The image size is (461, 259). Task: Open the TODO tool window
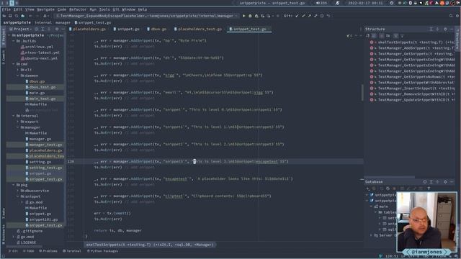(x=29, y=251)
